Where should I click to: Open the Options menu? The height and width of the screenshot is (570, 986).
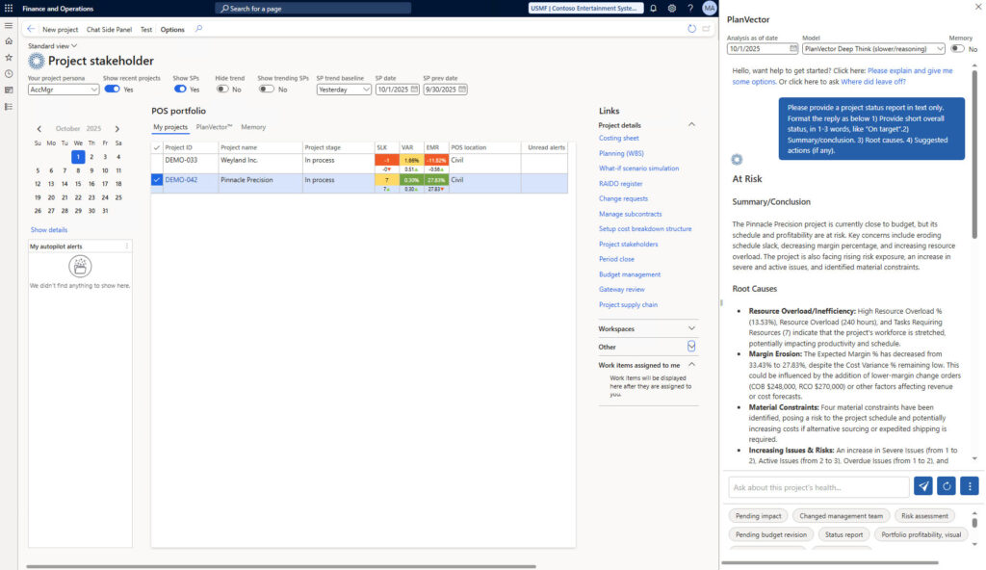tap(171, 29)
